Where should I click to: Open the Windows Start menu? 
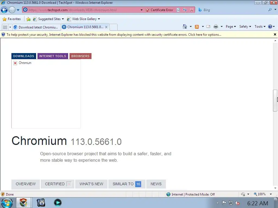(x=7, y=203)
